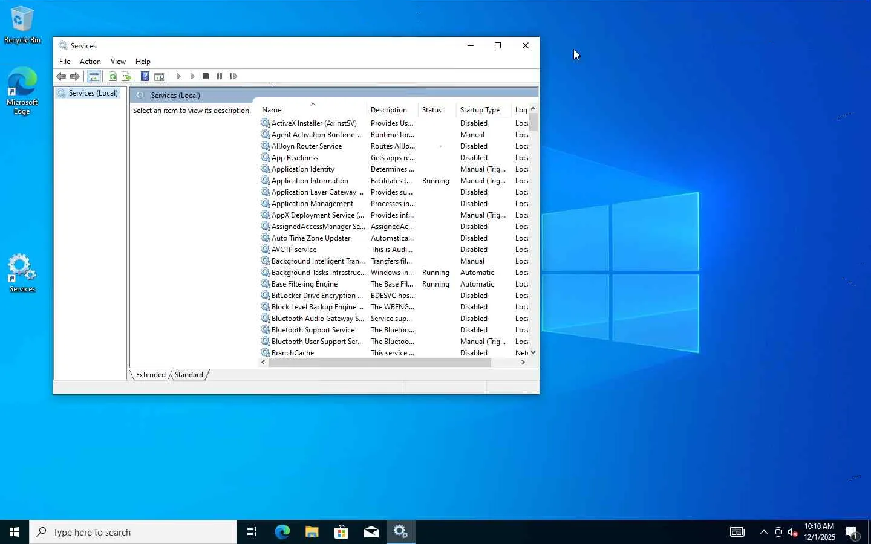Select Services (Local) in the console tree
Image resolution: width=871 pixels, height=544 pixels.
pos(93,93)
